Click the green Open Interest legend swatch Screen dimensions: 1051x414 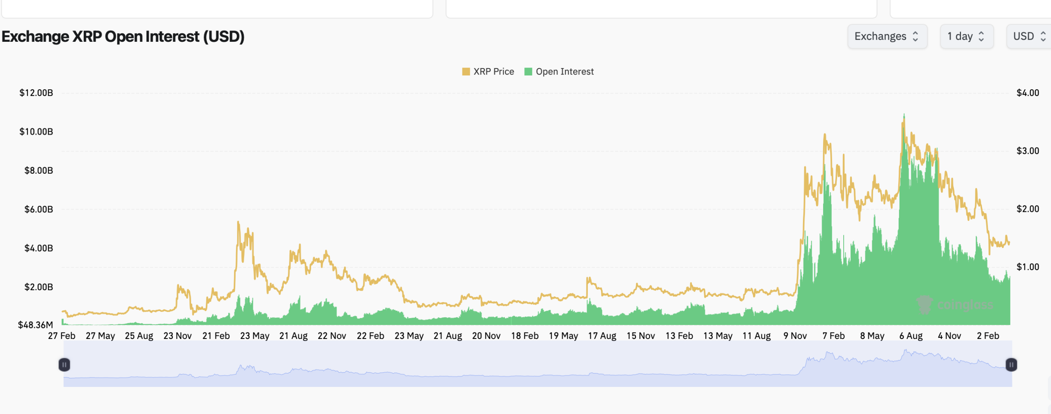[x=529, y=71]
